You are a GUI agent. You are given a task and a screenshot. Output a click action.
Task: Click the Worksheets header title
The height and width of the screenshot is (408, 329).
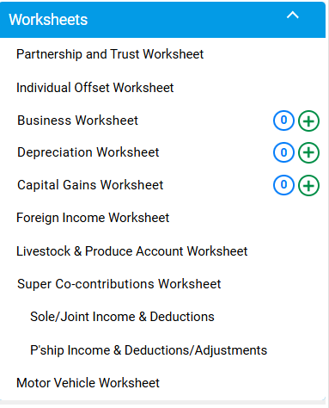click(48, 20)
